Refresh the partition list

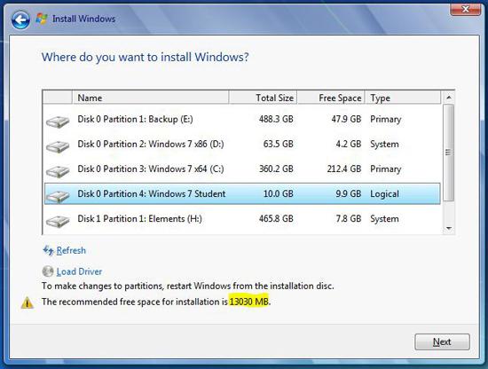[x=71, y=250]
